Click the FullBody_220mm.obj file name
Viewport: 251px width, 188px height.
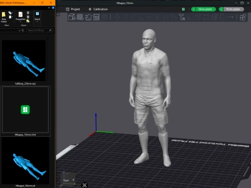coord(25,84)
